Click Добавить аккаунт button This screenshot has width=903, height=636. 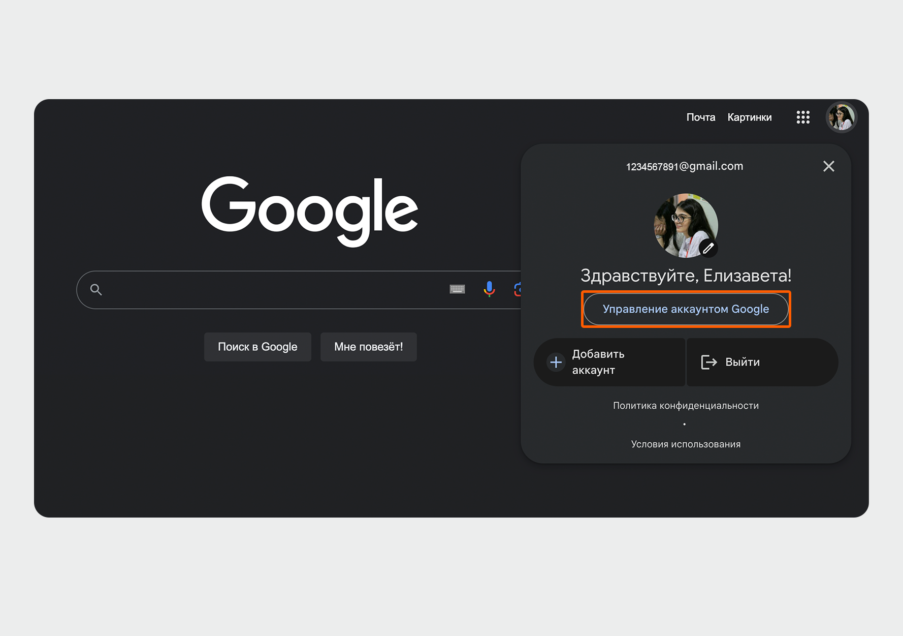(x=609, y=362)
